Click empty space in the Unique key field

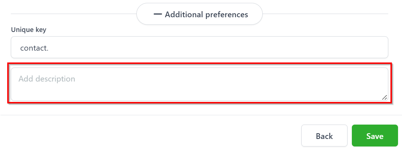coord(218,47)
